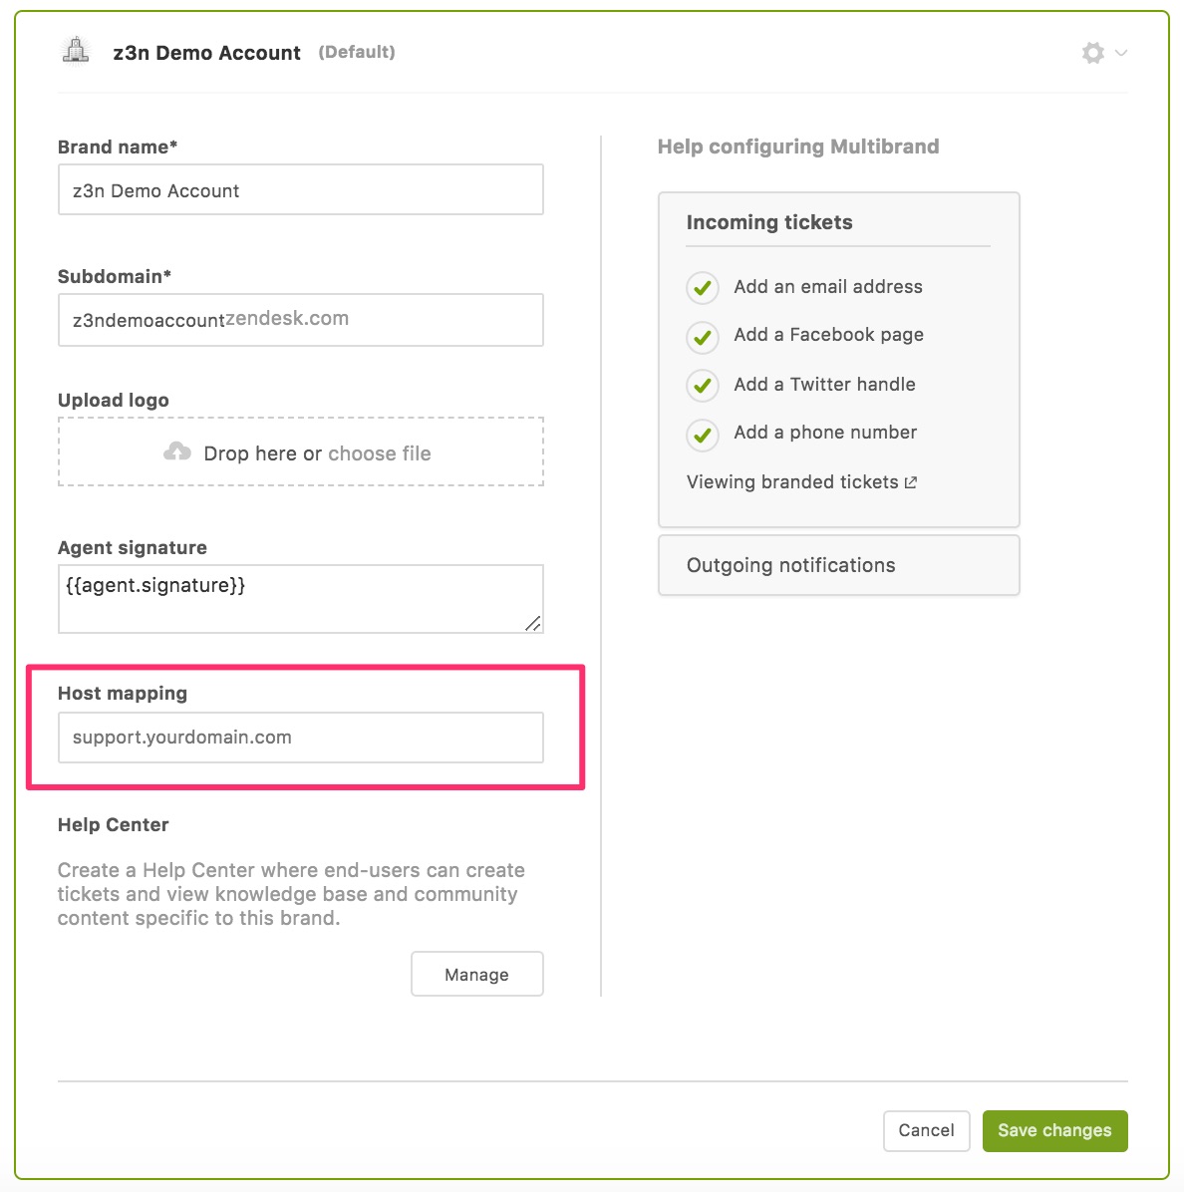Viewport: 1184px width, 1192px height.
Task: Click the Facebook page checkmark icon
Action: click(703, 337)
